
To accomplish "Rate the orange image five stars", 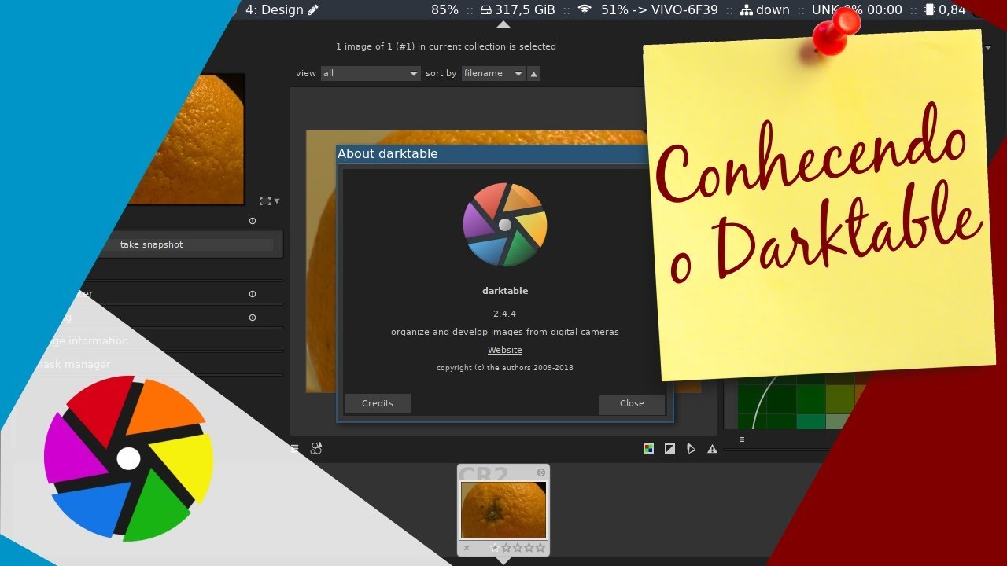I will 540,548.
